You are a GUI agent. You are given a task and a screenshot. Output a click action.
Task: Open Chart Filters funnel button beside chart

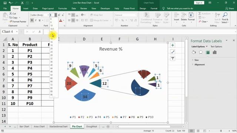click(x=173, y=58)
